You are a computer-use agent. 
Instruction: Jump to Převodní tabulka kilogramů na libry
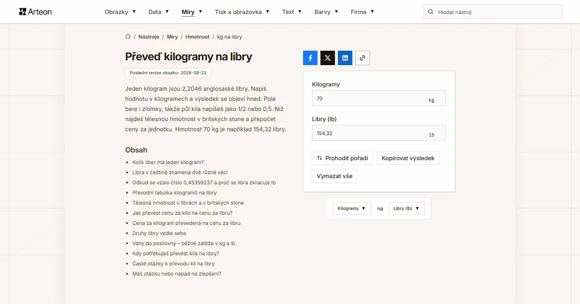coord(174,193)
